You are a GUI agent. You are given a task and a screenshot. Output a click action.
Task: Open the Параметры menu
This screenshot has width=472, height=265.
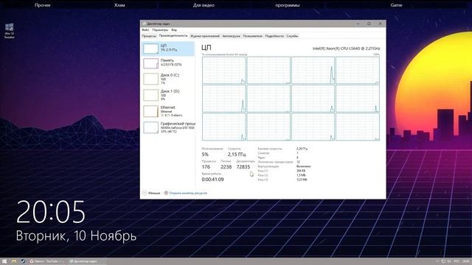point(160,30)
